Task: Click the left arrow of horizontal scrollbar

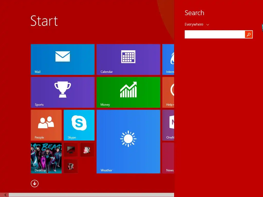Action: click(x=5, y=195)
